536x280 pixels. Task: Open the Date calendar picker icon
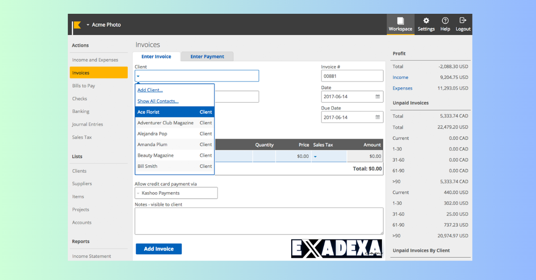(x=377, y=96)
